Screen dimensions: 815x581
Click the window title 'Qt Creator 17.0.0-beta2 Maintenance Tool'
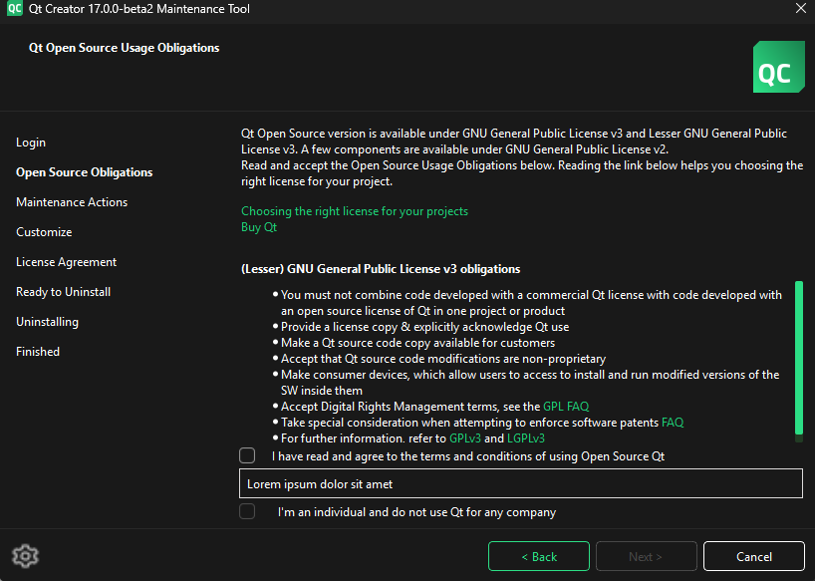[139, 9]
